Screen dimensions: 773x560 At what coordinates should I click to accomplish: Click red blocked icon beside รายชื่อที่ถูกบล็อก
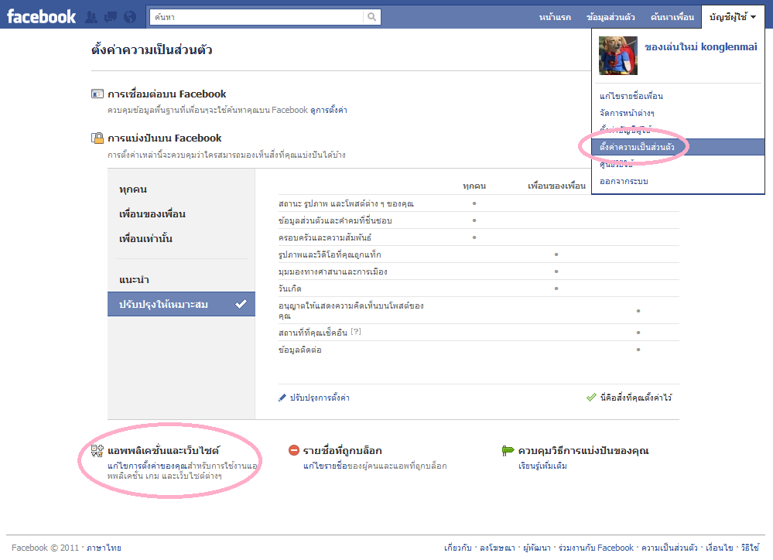[294, 450]
